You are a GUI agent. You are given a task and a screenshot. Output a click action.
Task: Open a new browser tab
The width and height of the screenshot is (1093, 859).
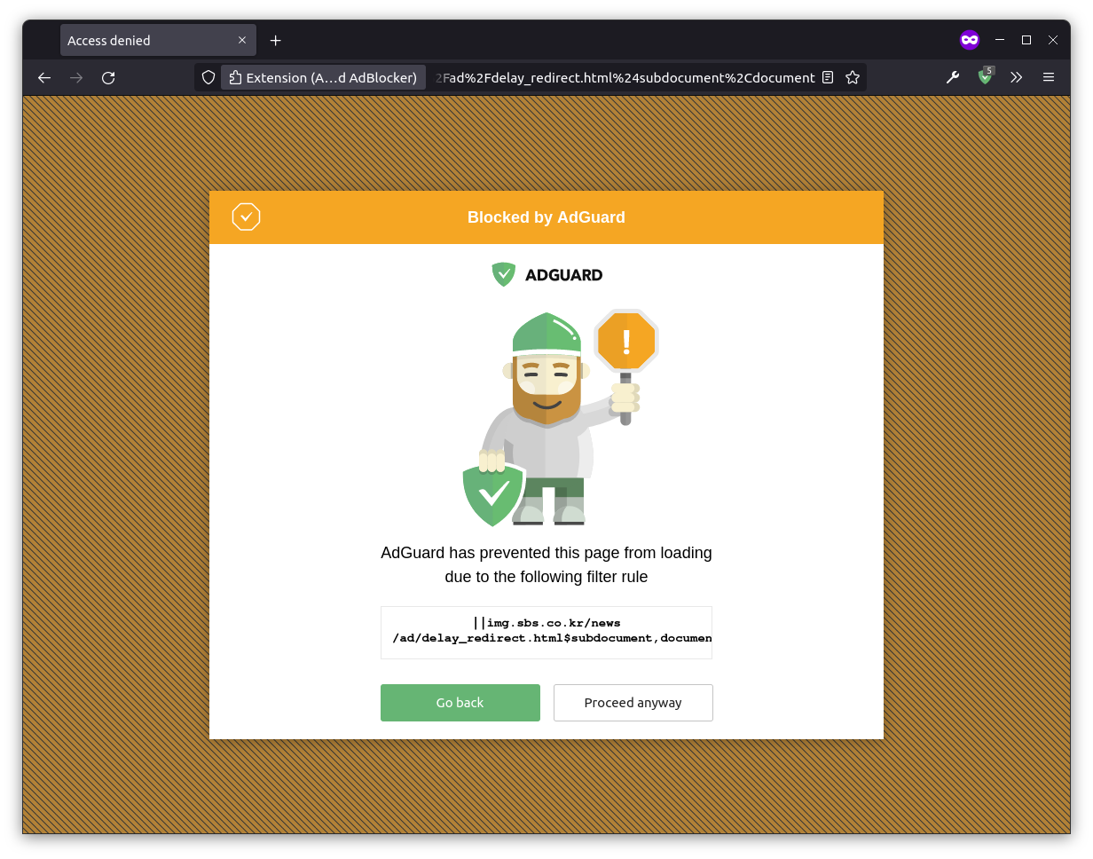(x=276, y=40)
